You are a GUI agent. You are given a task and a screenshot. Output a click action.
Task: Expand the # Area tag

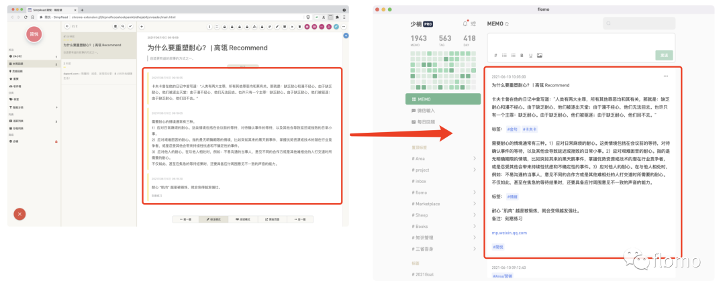click(x=475, y=158)
